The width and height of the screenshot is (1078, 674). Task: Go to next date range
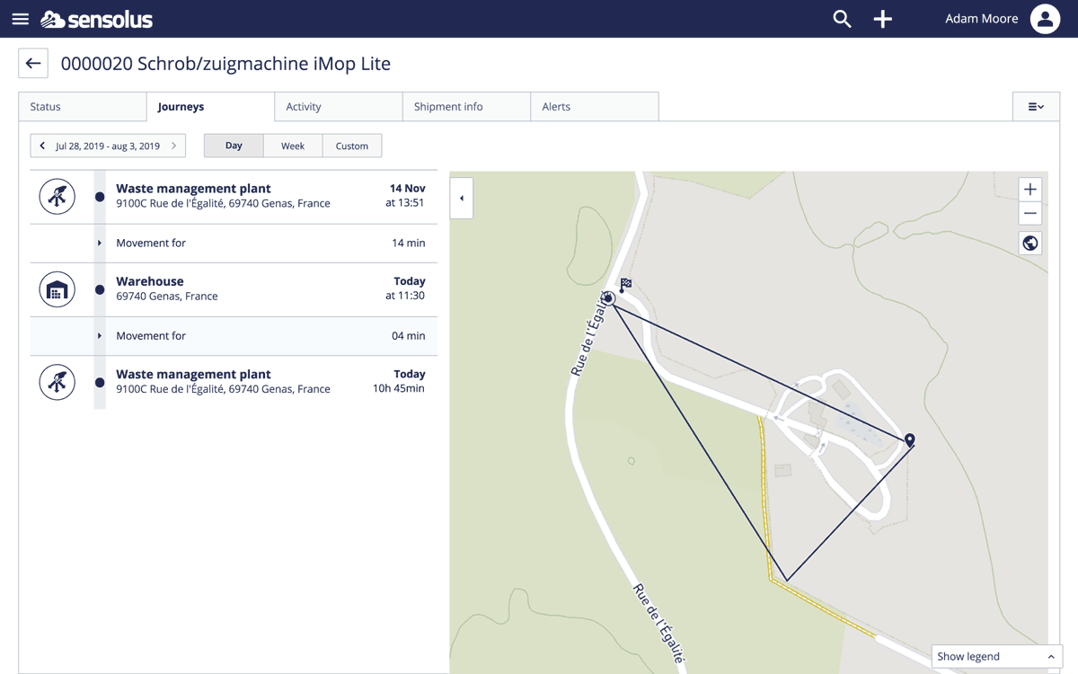point(174,146)
